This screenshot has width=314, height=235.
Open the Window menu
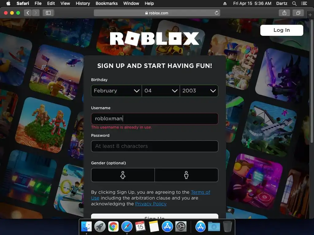[x=131, y=3]
